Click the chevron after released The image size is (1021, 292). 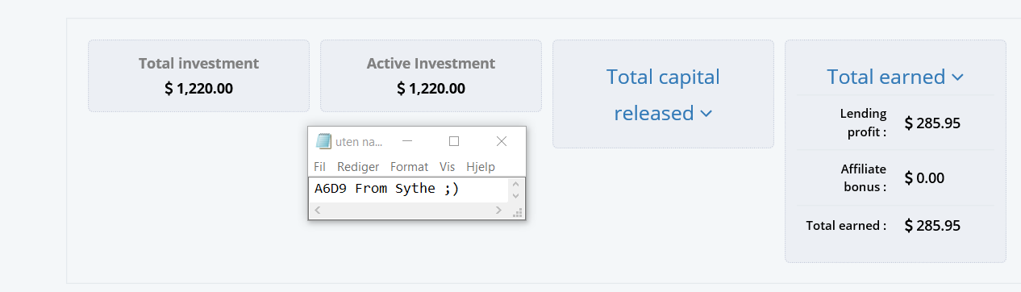coord(706,114)
